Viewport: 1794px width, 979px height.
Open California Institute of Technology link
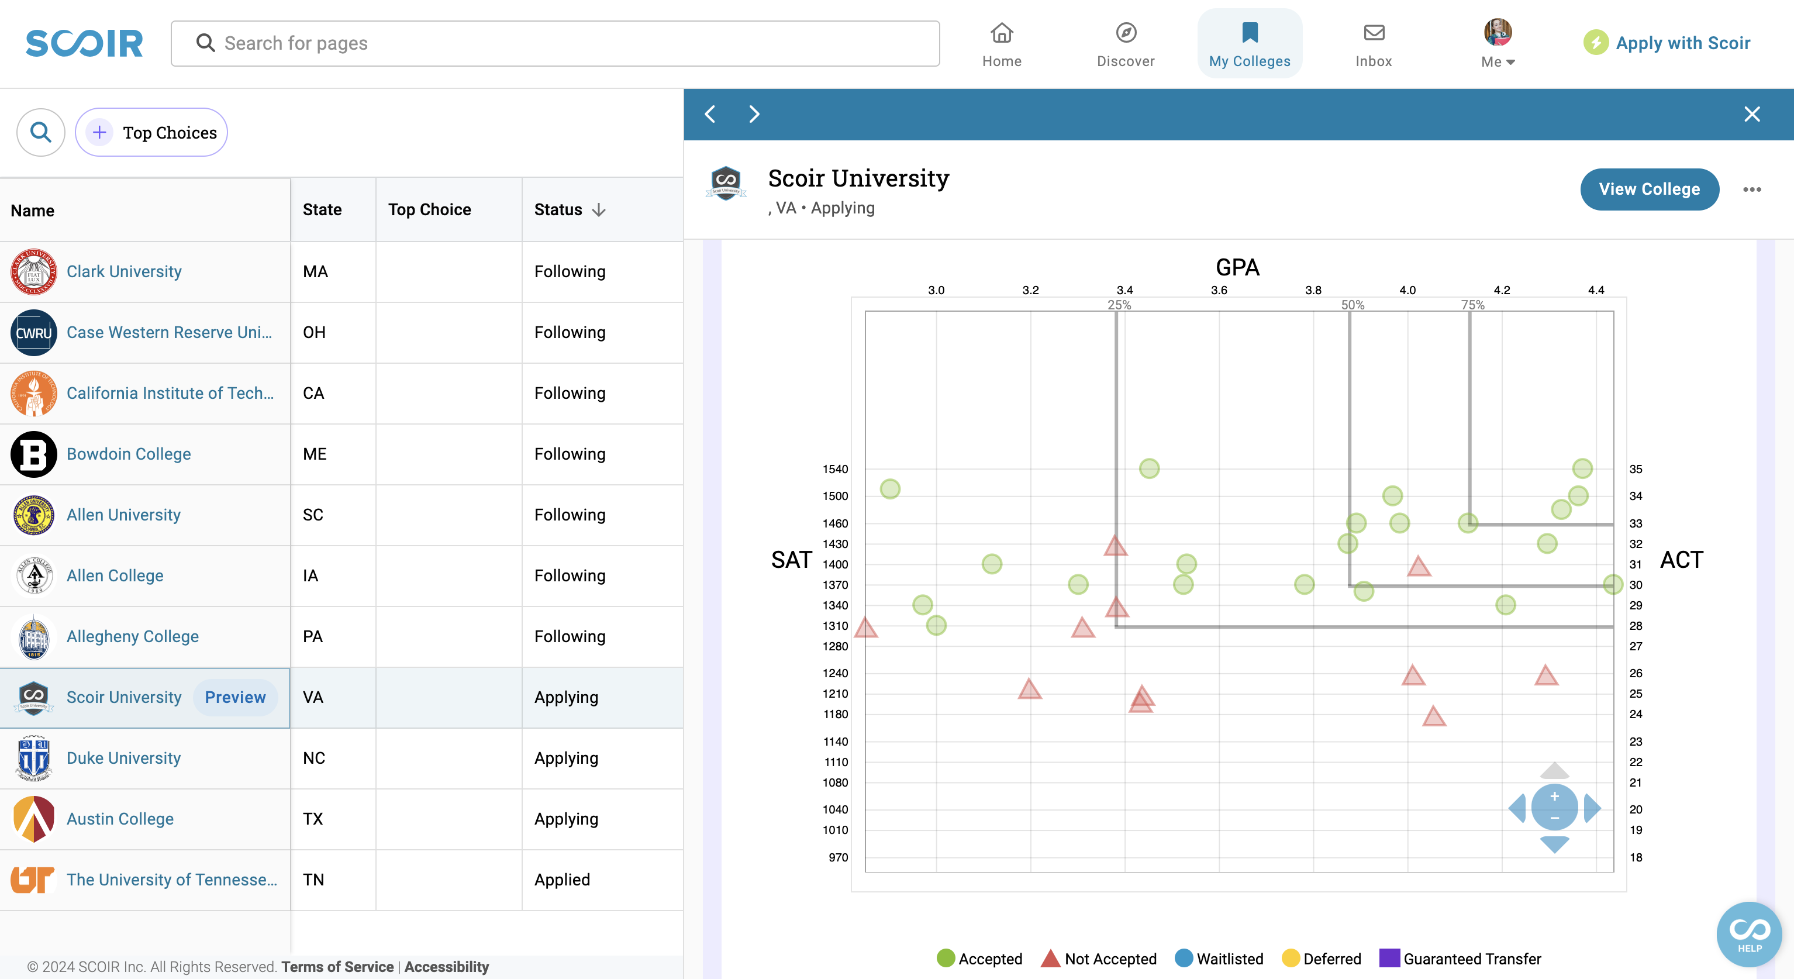coord(170,393)
